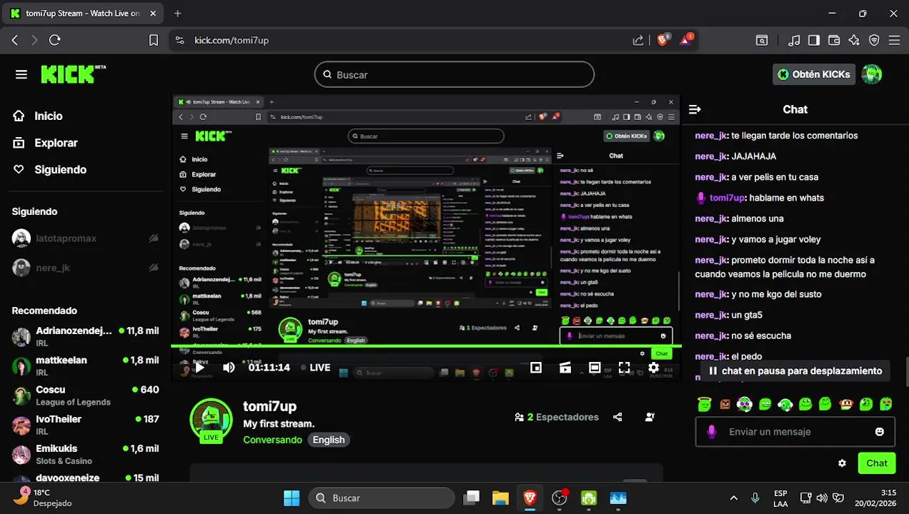
Task: Collapse the chat panel arrow icon
Action: [x=695, y=109]
